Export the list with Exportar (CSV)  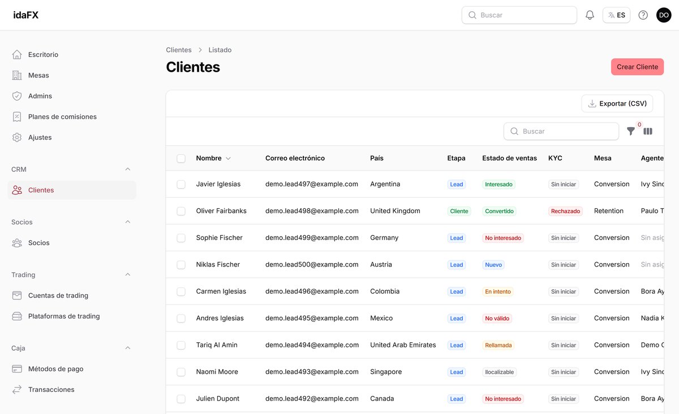click(x=617, y=103)
